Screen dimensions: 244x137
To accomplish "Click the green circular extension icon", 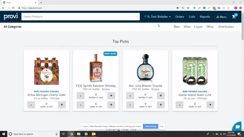I will 204,8.
